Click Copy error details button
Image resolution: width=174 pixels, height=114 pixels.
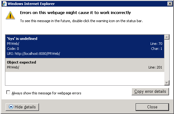tap(150, 92)
